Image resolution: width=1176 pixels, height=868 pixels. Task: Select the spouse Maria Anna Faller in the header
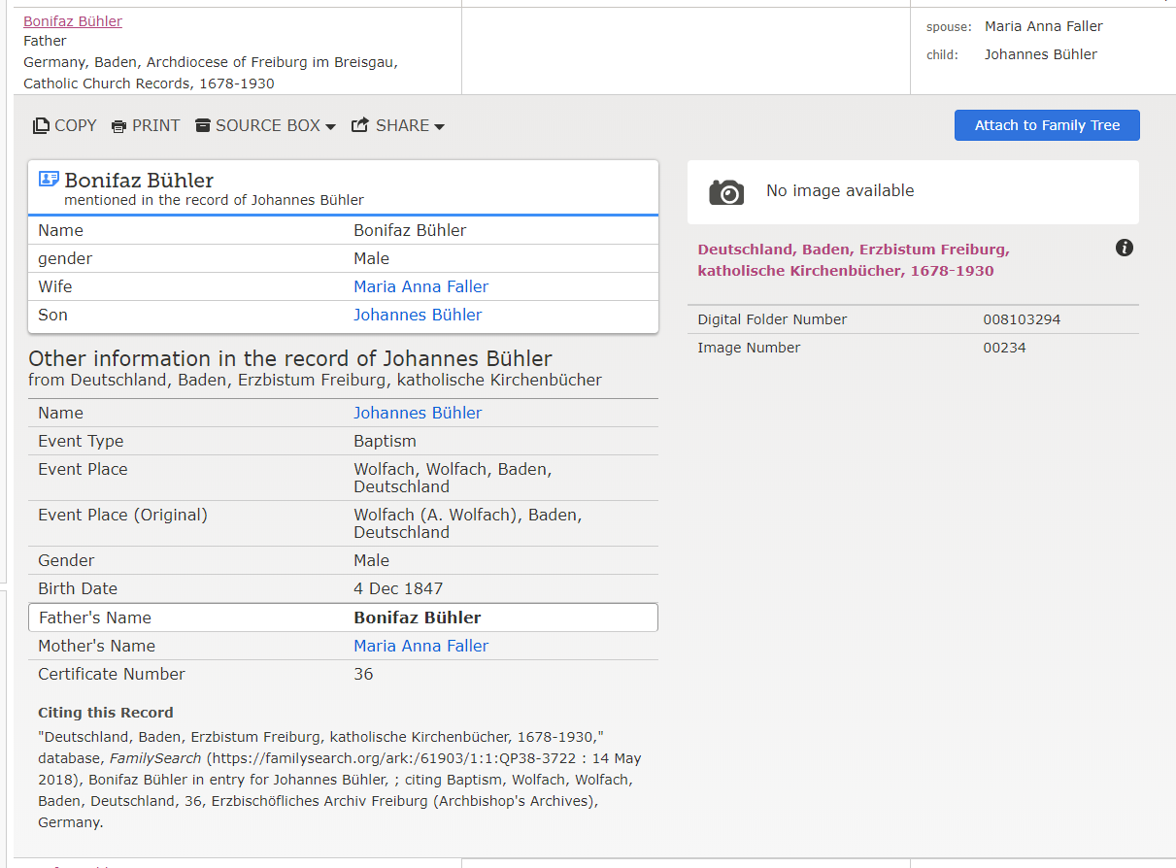tap(1044, 26)
